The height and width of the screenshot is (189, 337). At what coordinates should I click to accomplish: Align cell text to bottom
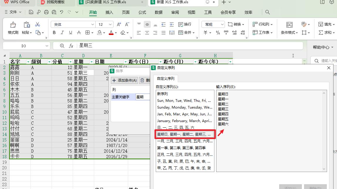click(x=155, y=25)
